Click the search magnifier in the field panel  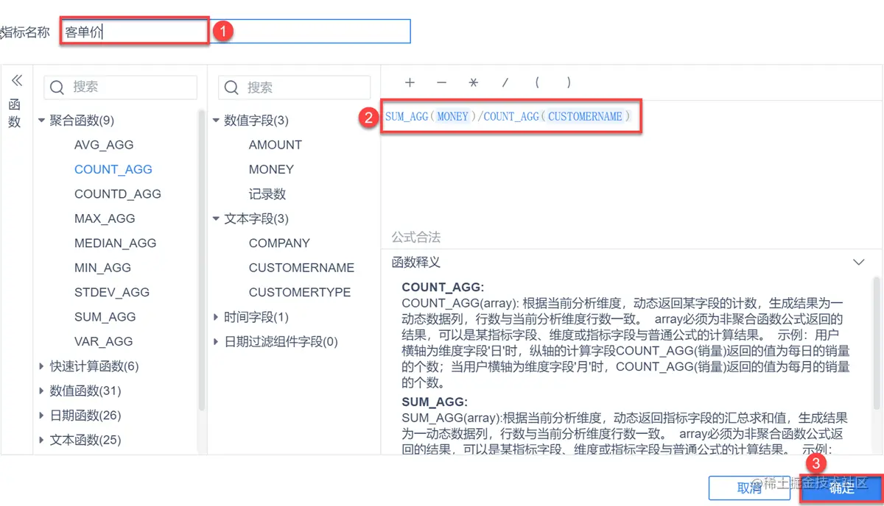click(x=231, y=87)
